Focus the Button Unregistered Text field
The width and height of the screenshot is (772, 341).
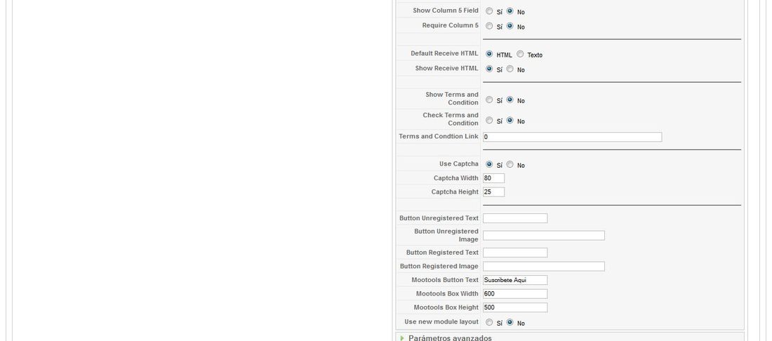click(x=515, y=218)
